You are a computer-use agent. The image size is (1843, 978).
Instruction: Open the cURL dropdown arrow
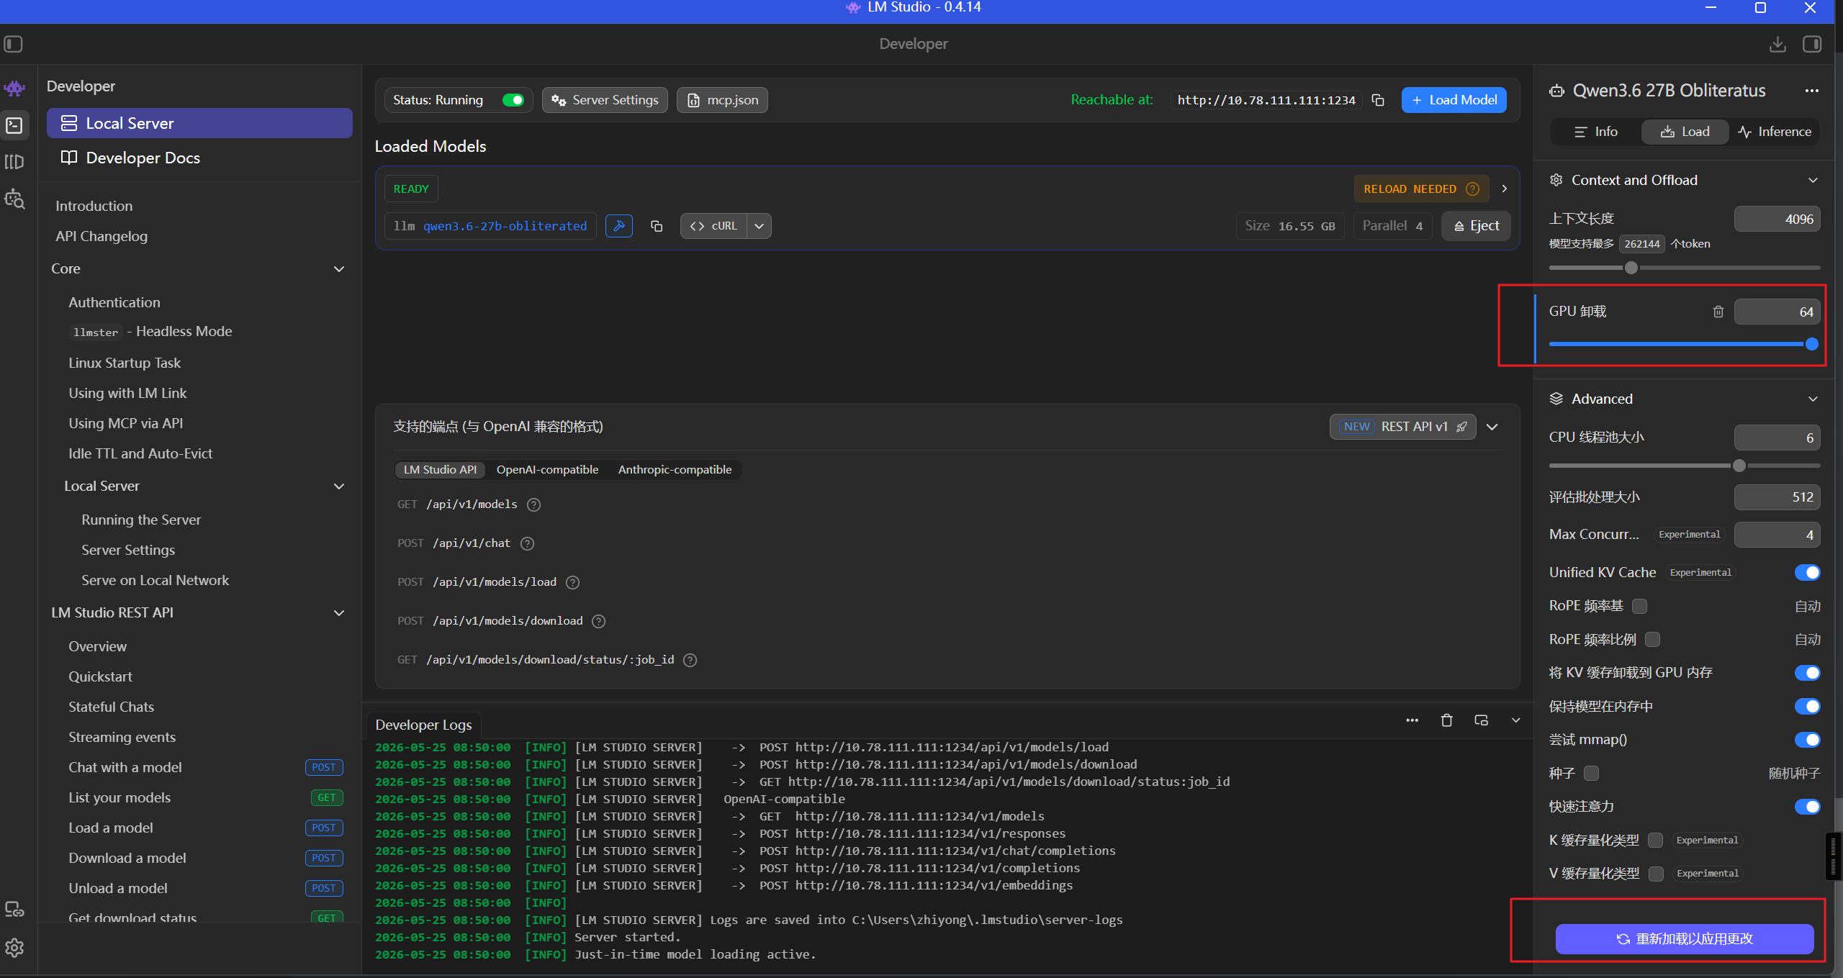759,226
